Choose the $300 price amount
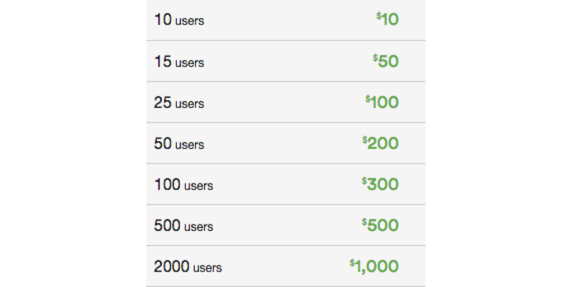This screenshot has height=287, width=574. (380, 184)
